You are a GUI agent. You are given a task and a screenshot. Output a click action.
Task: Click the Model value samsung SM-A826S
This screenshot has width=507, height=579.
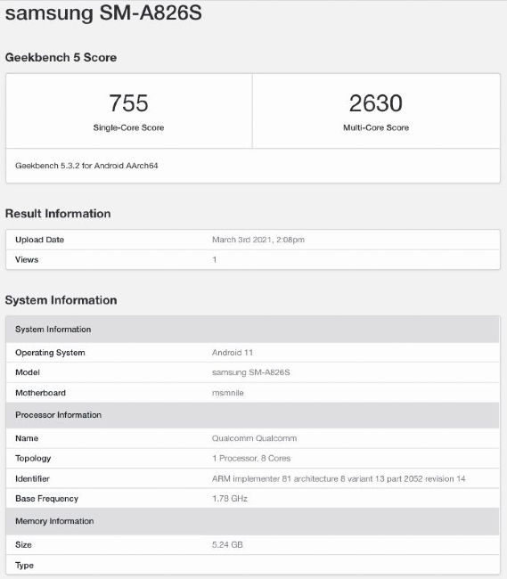(x=250, y=372)
